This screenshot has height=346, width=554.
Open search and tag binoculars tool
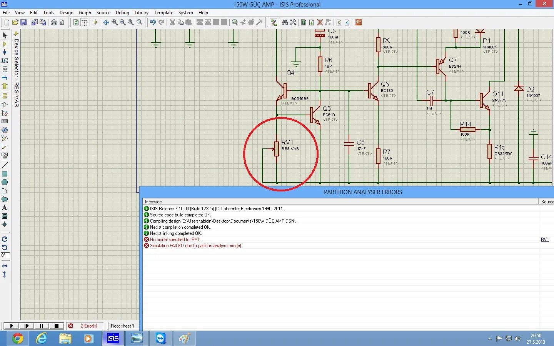(x=285, y=23)
